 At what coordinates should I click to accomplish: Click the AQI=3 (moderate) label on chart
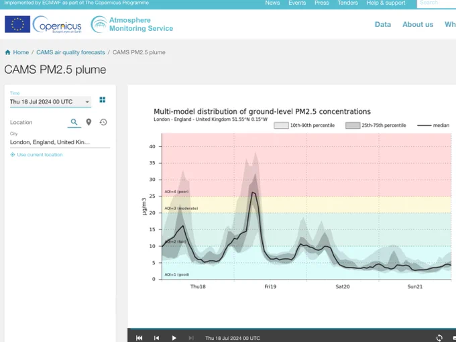click(x=181, y=209)
